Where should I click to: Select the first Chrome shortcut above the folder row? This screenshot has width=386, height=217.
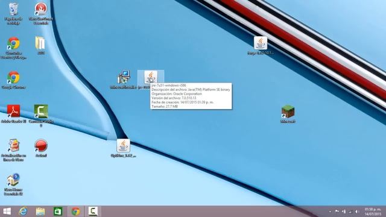point(13,44)
